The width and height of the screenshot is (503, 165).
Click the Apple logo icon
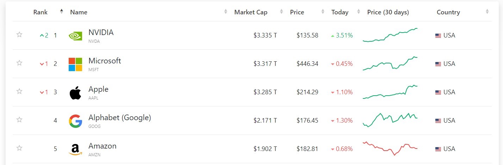pyautogui.click(x=75, y=92)
